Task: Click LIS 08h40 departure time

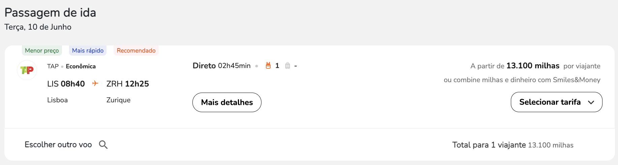Action: [x=66, y=84]
